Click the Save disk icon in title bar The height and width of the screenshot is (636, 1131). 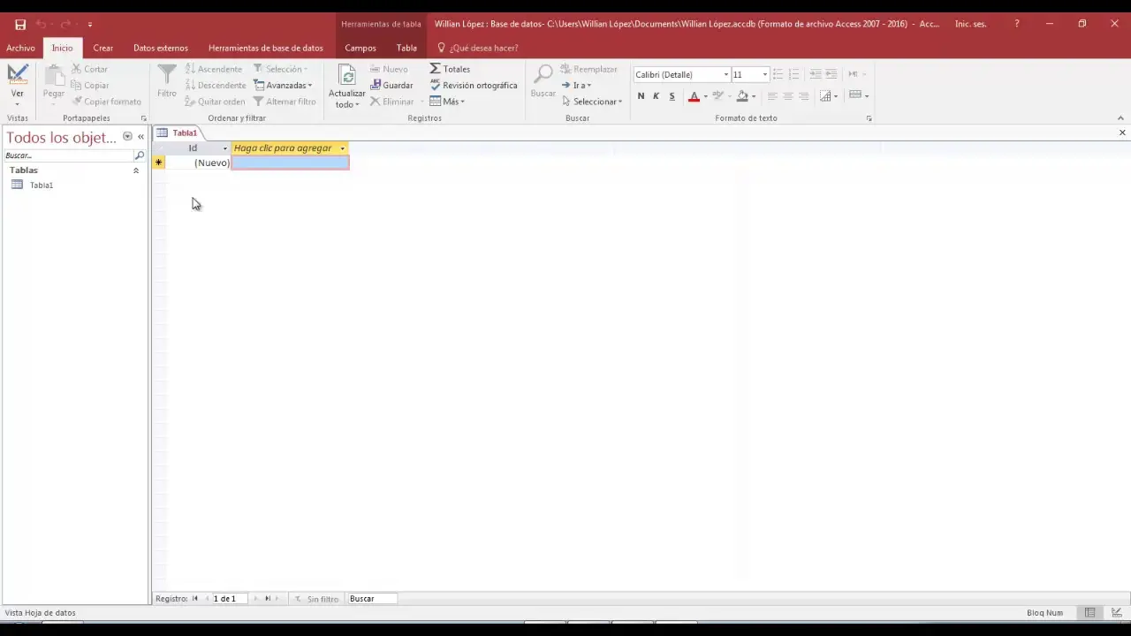20,25
